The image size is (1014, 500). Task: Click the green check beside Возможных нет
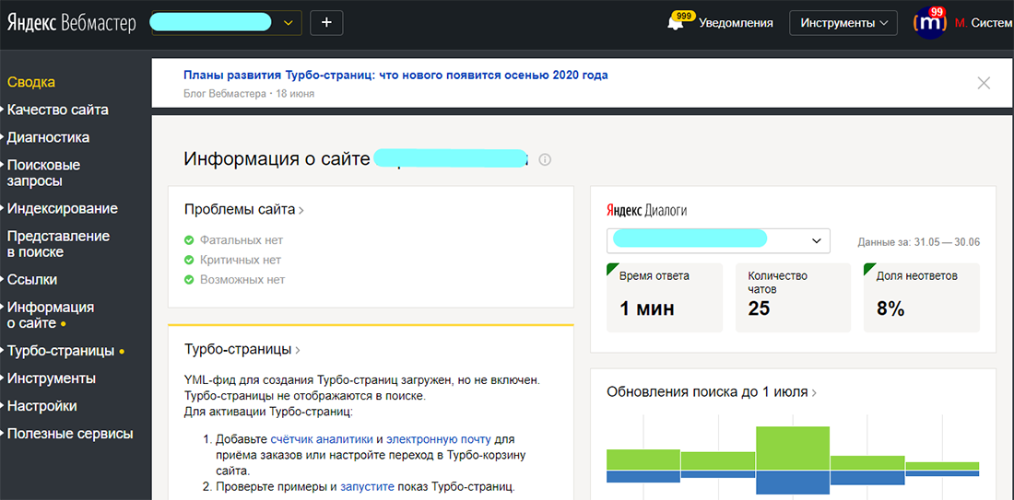tap(189, 280)
